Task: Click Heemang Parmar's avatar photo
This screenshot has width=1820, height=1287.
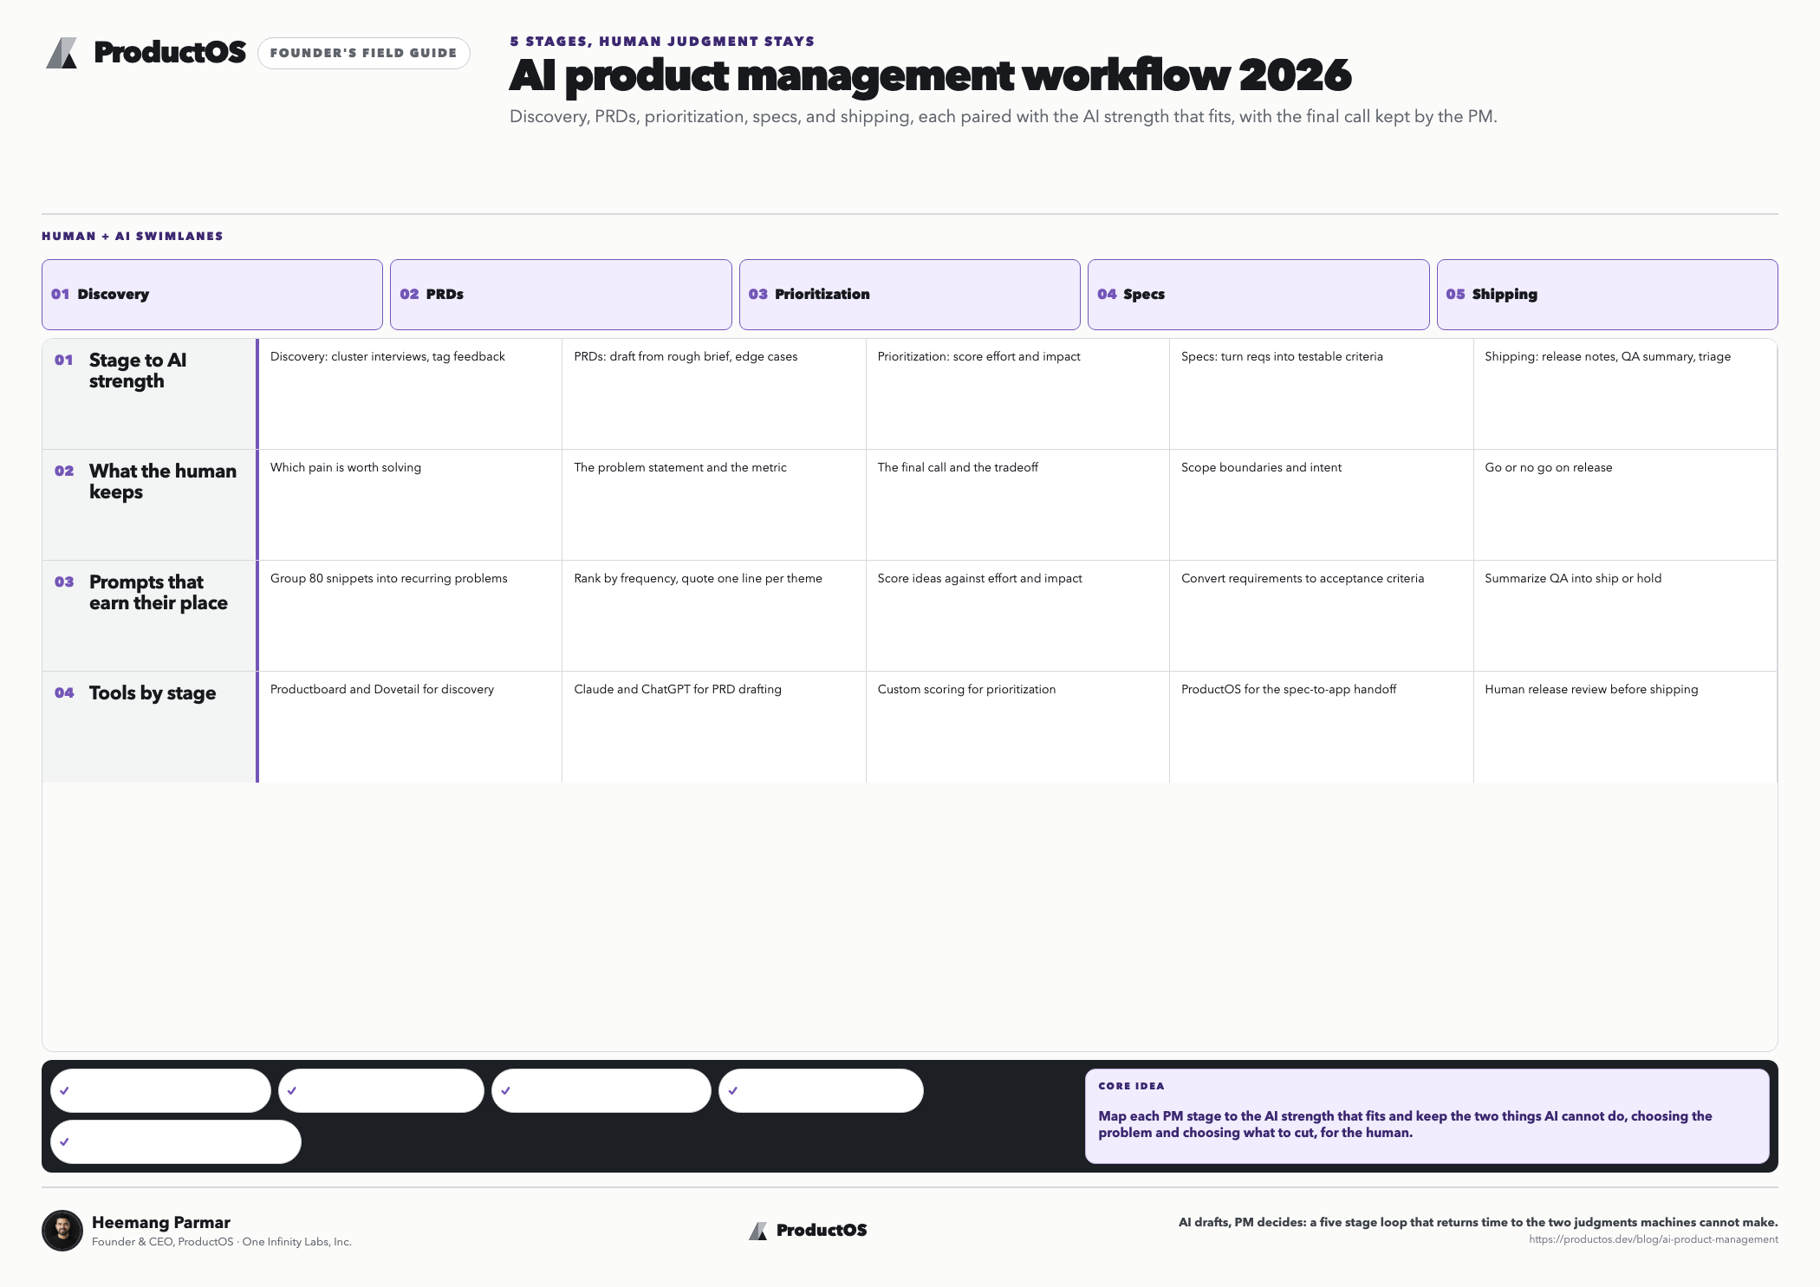Action: (62, 1231)
